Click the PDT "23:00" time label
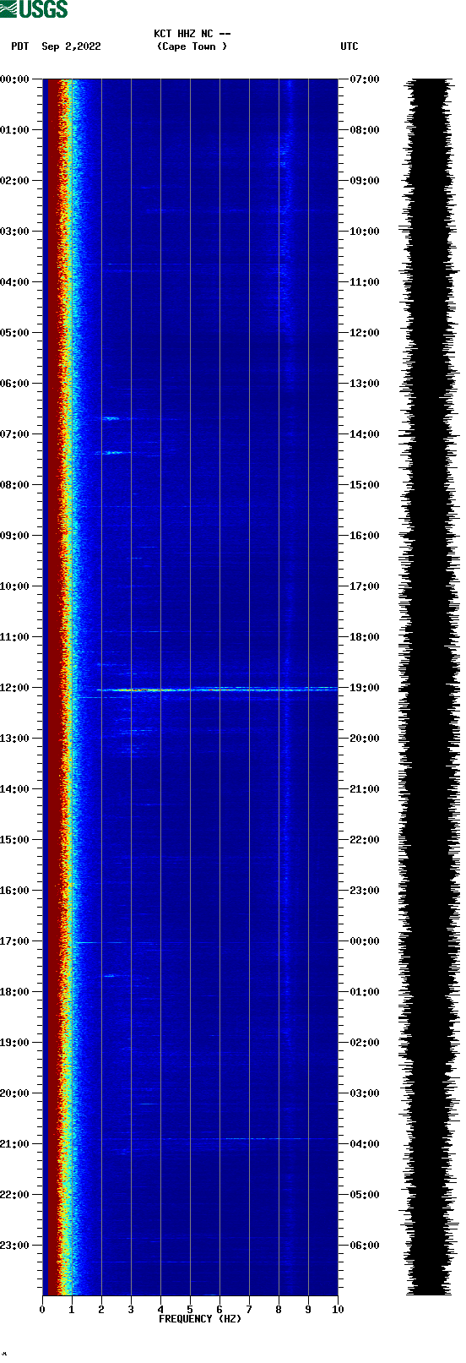The image size is (466, 1363). tap(14, 1246)
